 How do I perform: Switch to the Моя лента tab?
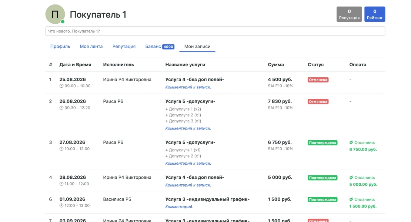click(x=91, y=46)
